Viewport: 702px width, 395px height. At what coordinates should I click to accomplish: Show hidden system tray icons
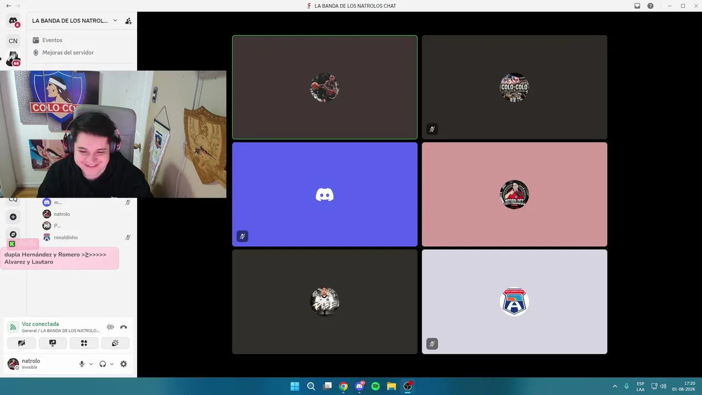pos(615,386)
